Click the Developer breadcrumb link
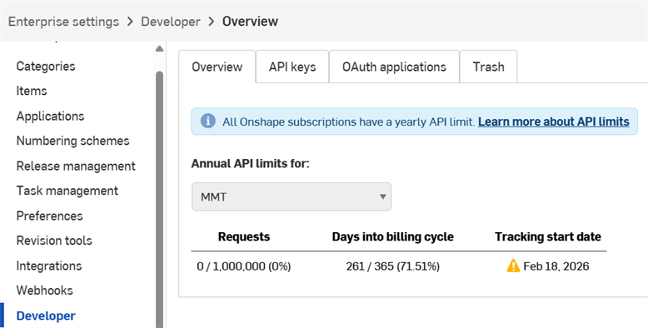The image size is (648, 328). point(171,22)
